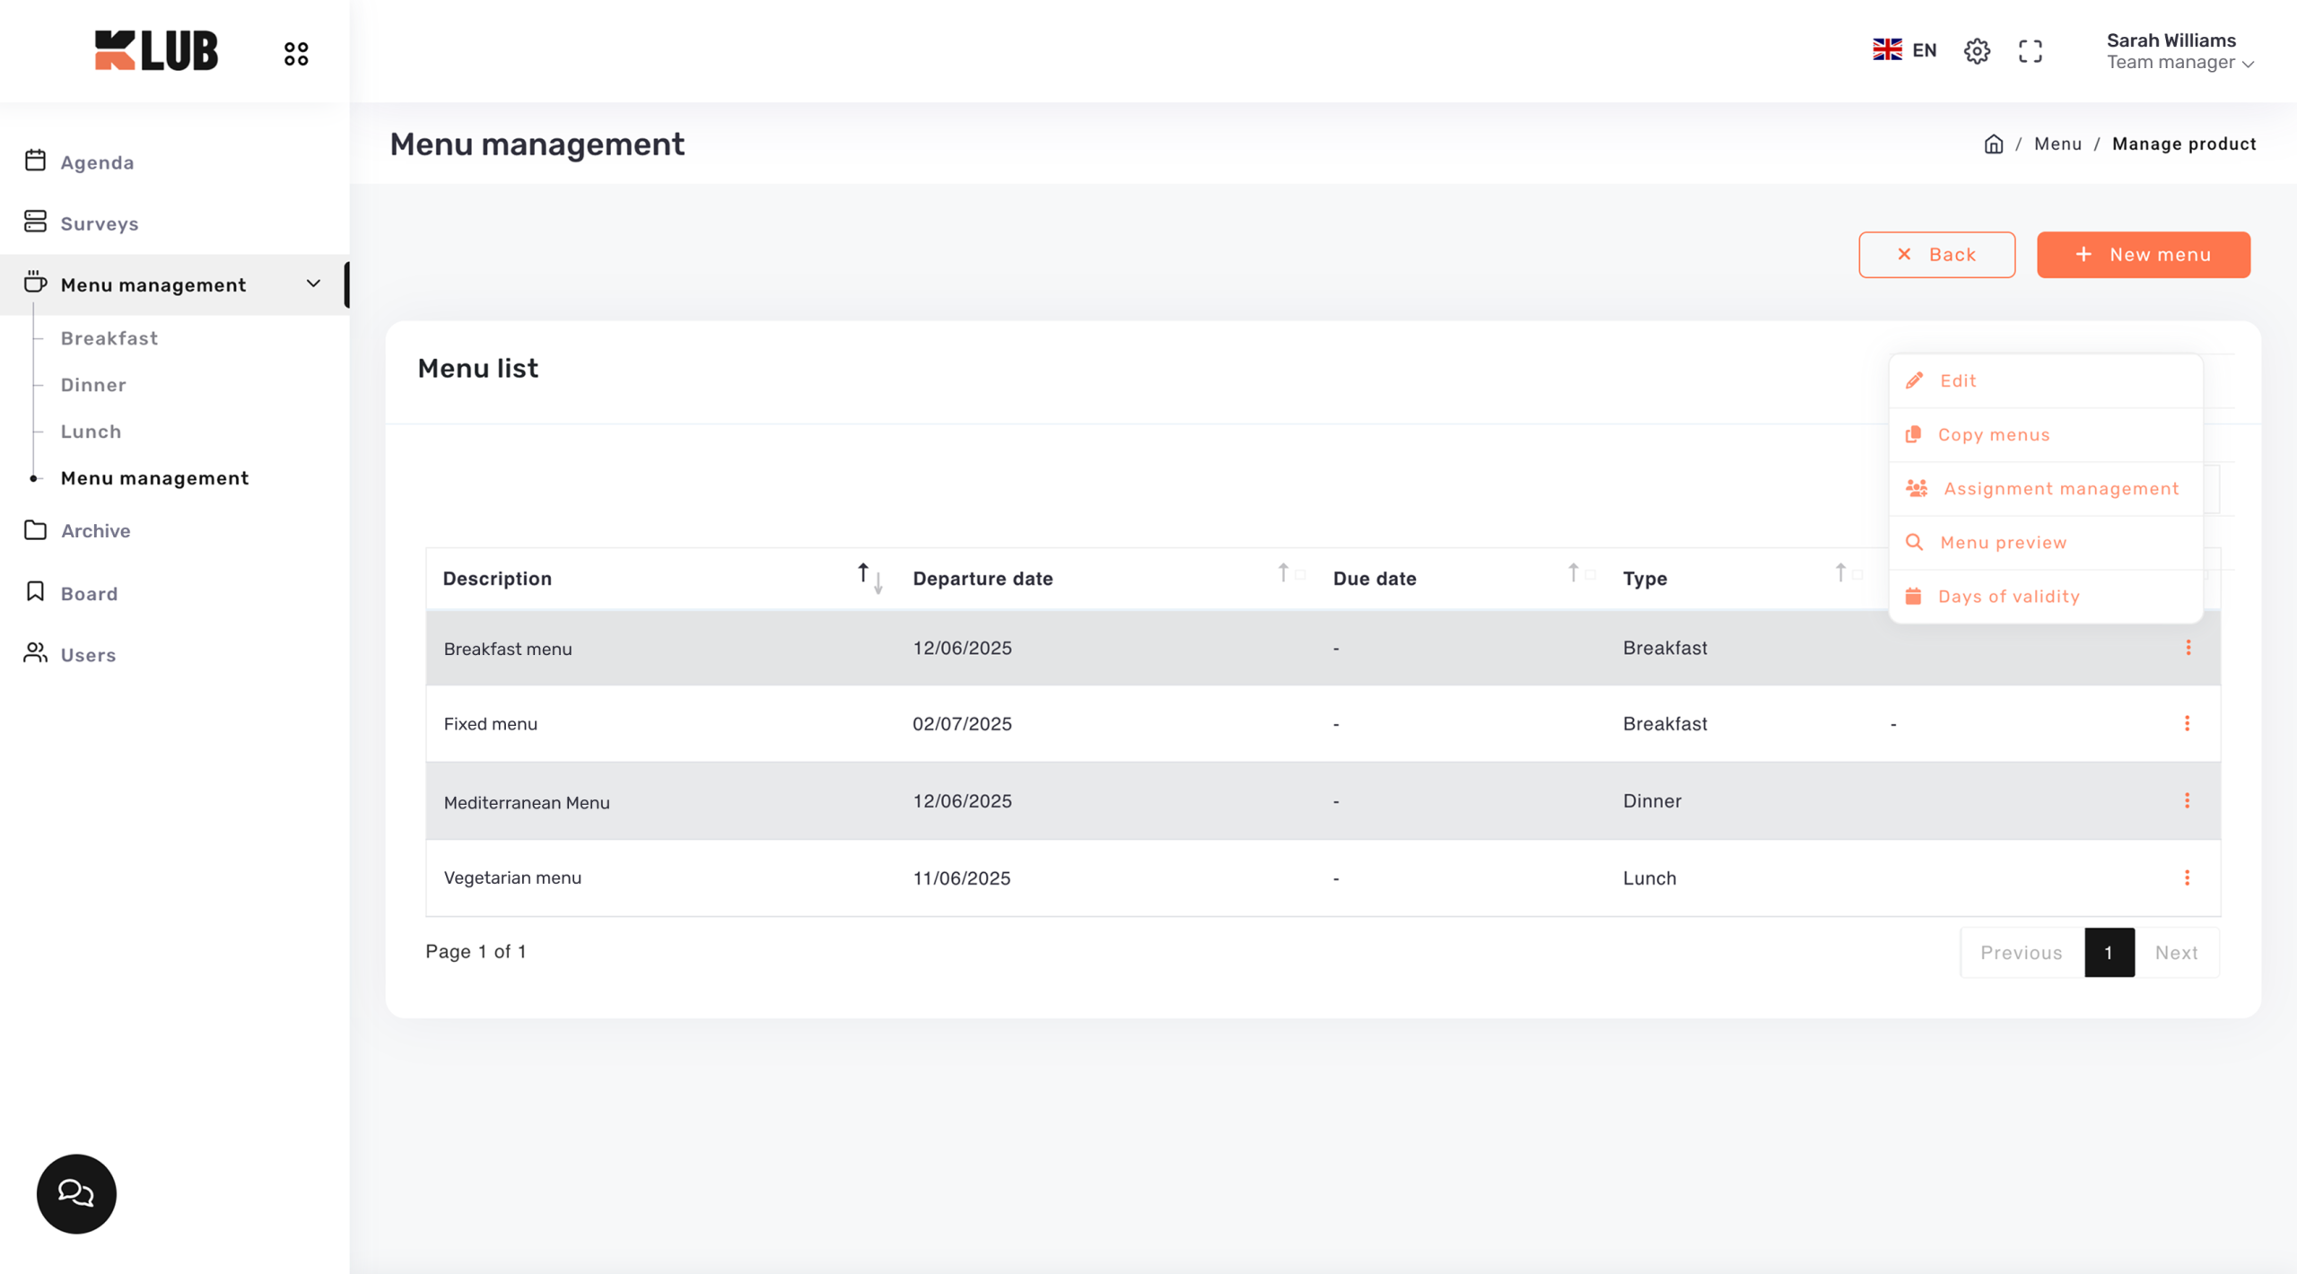Click the settings gear icon

tap(1977, 51)
